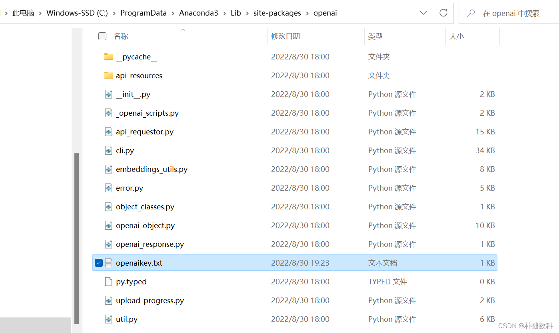Select file name embeddings_utils.py
This screenshot has width=559, height=333.
coord(152,169)
